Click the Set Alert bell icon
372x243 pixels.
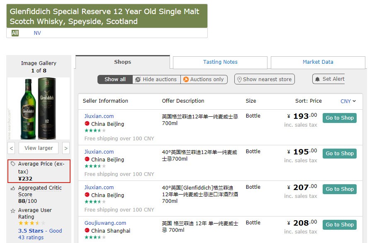tap(318, 79)
